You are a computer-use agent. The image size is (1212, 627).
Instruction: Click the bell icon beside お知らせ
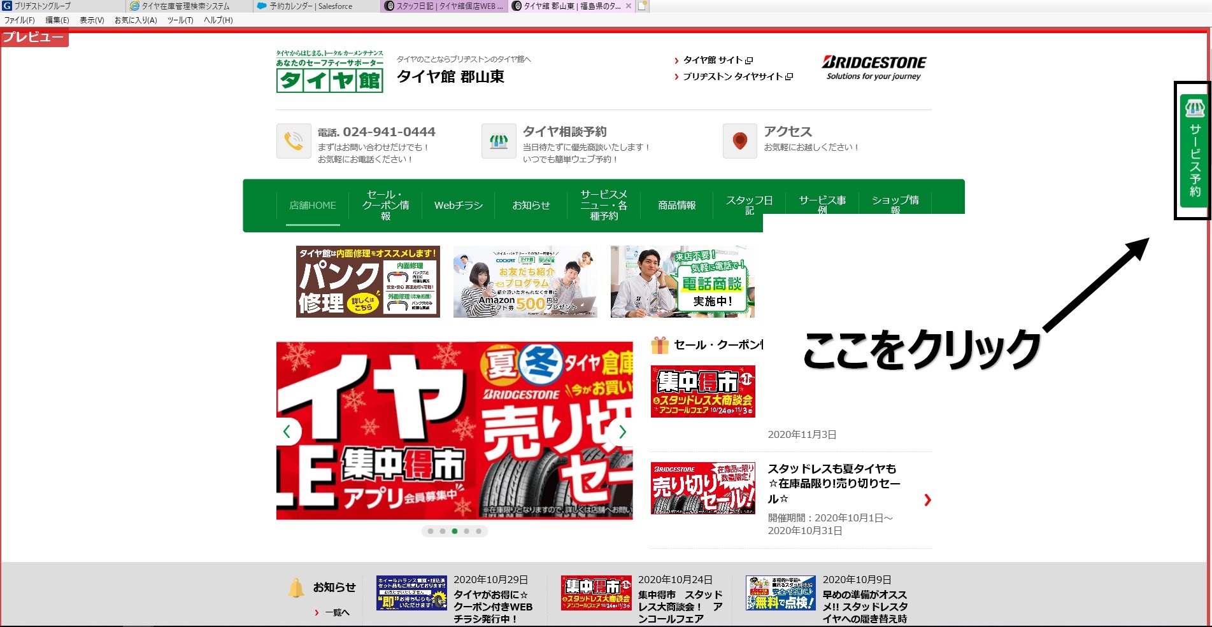[x=296, y=588]
